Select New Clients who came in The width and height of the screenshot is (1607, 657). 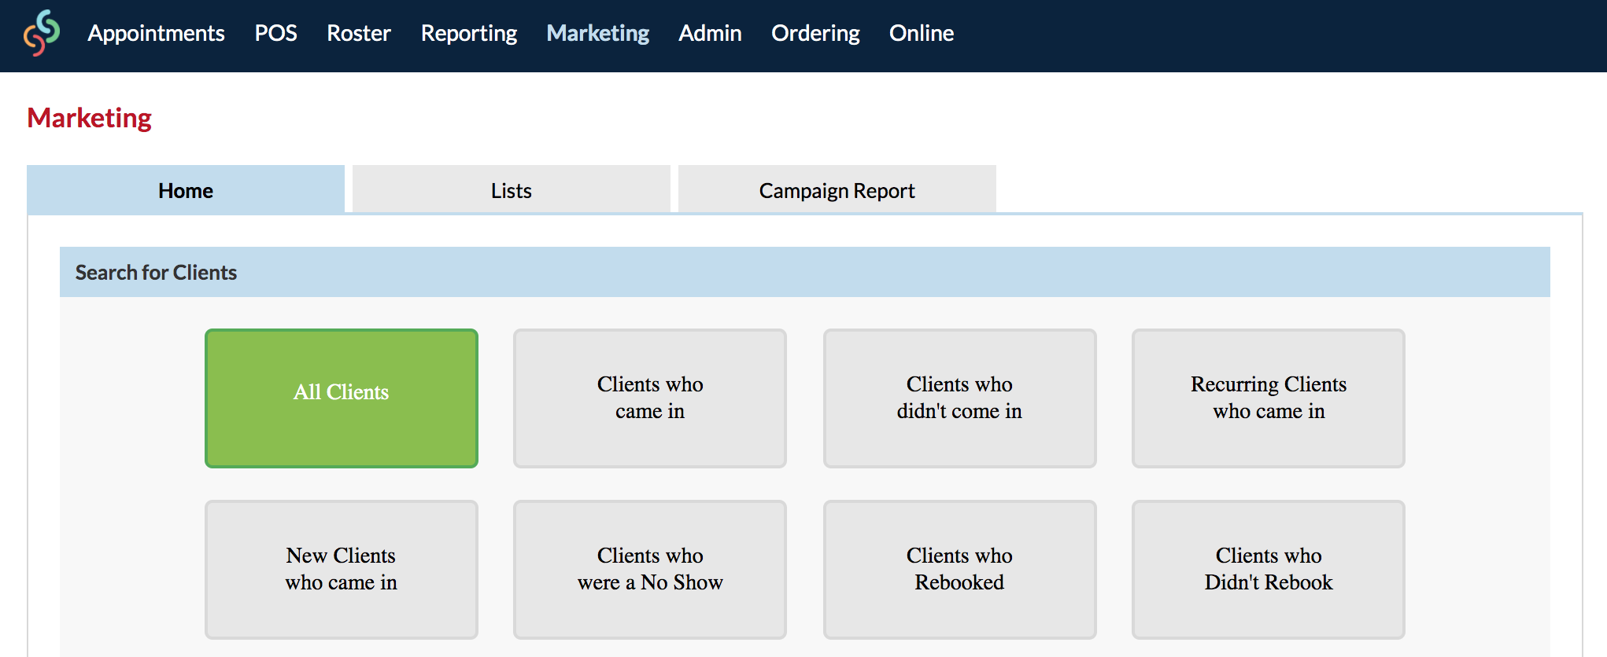click(x=342, y=570)
